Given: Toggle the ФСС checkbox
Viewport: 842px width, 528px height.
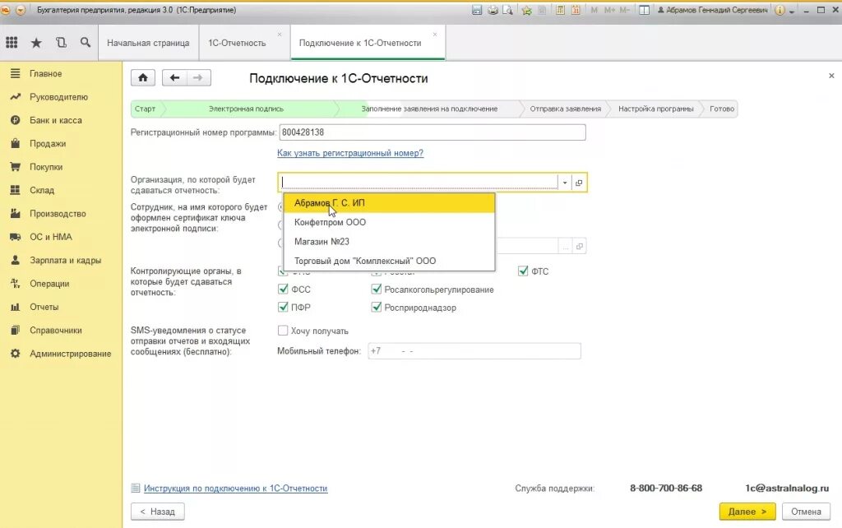Looking at the screenshot, I should pyautogui.click(x=283, y=289).
